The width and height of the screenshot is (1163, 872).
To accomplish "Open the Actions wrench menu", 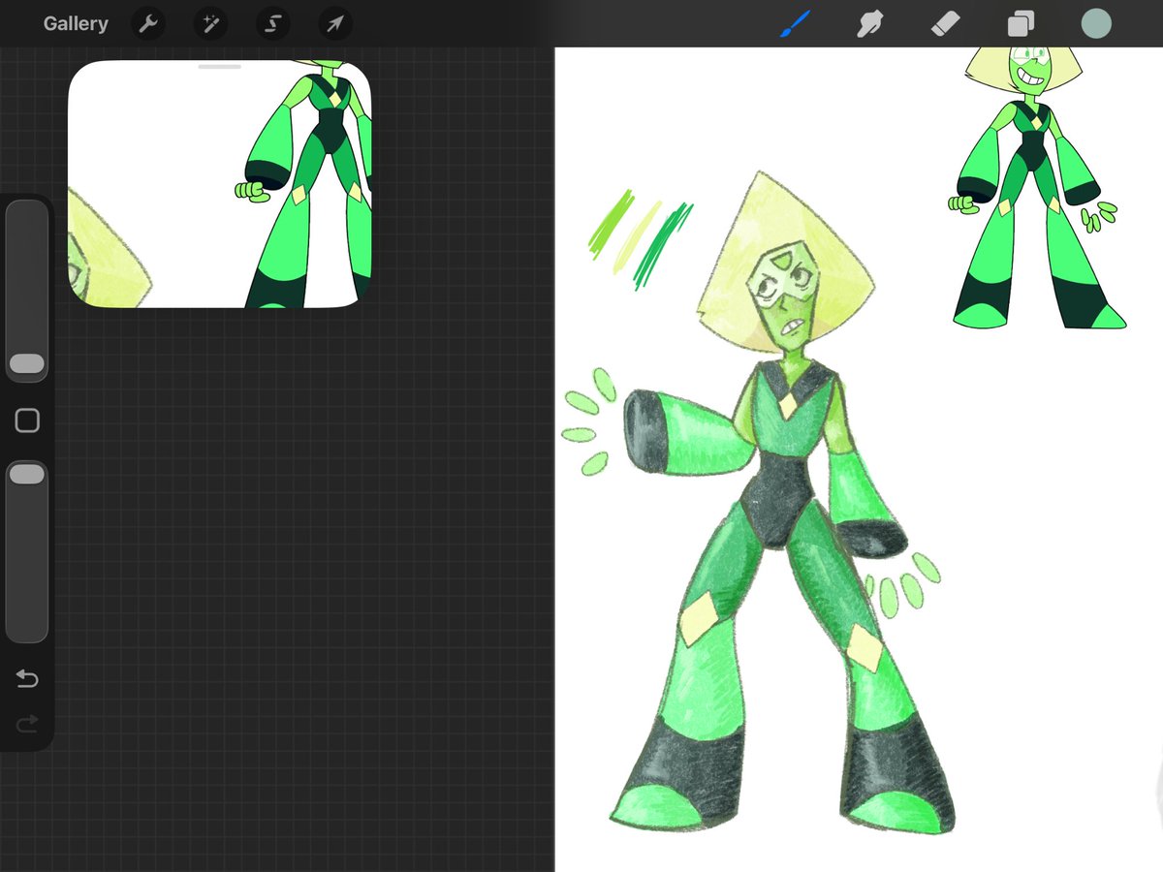I will [148, 23].
